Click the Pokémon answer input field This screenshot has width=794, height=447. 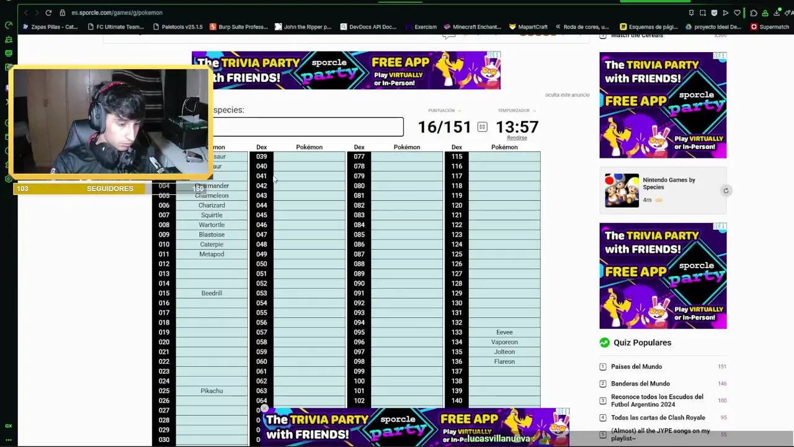[308, 127]
